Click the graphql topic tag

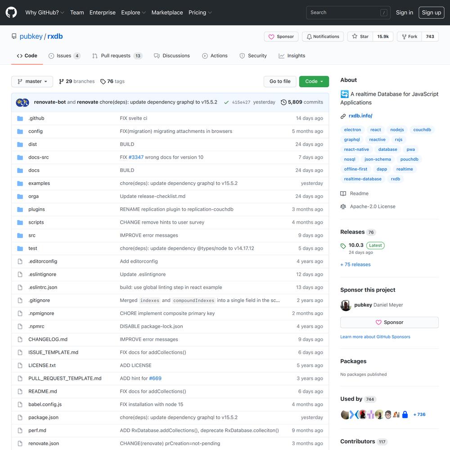352,139
